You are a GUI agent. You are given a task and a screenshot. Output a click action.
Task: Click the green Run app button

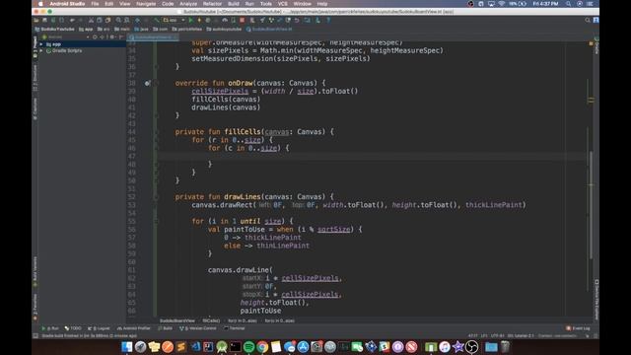pos(190,20)
